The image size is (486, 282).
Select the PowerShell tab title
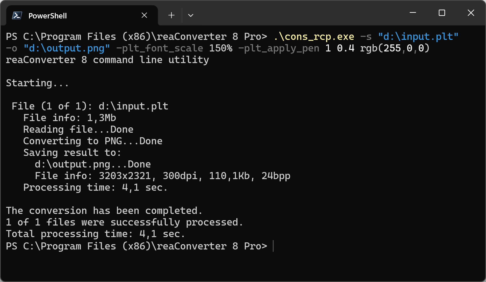click(x=47, y=16)
